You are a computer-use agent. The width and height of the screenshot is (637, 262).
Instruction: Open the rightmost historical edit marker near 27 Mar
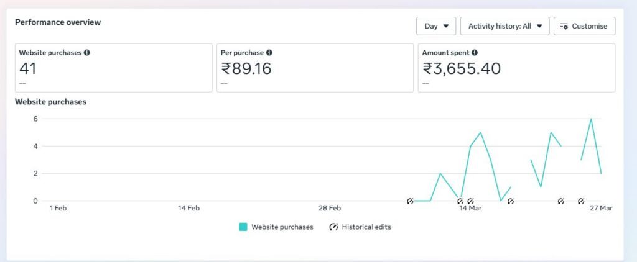coord(581,201)
